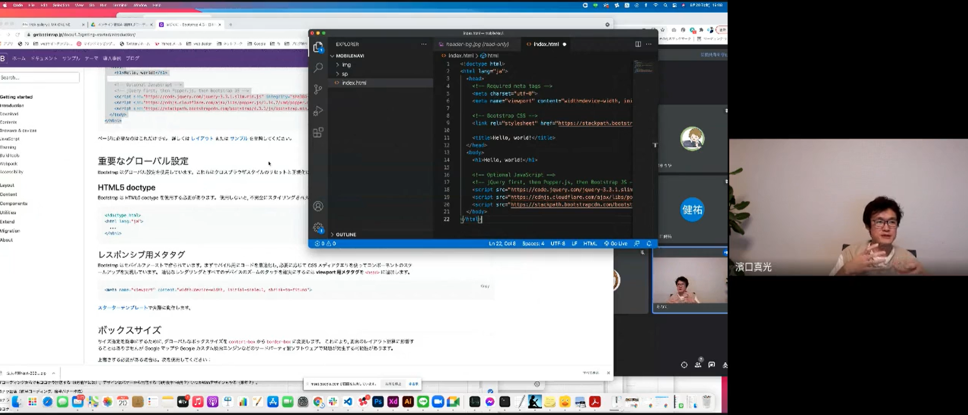
Task: Open the Explorer panel ellipsis menu
Action: pyautogui.click(x=424, y=44)
